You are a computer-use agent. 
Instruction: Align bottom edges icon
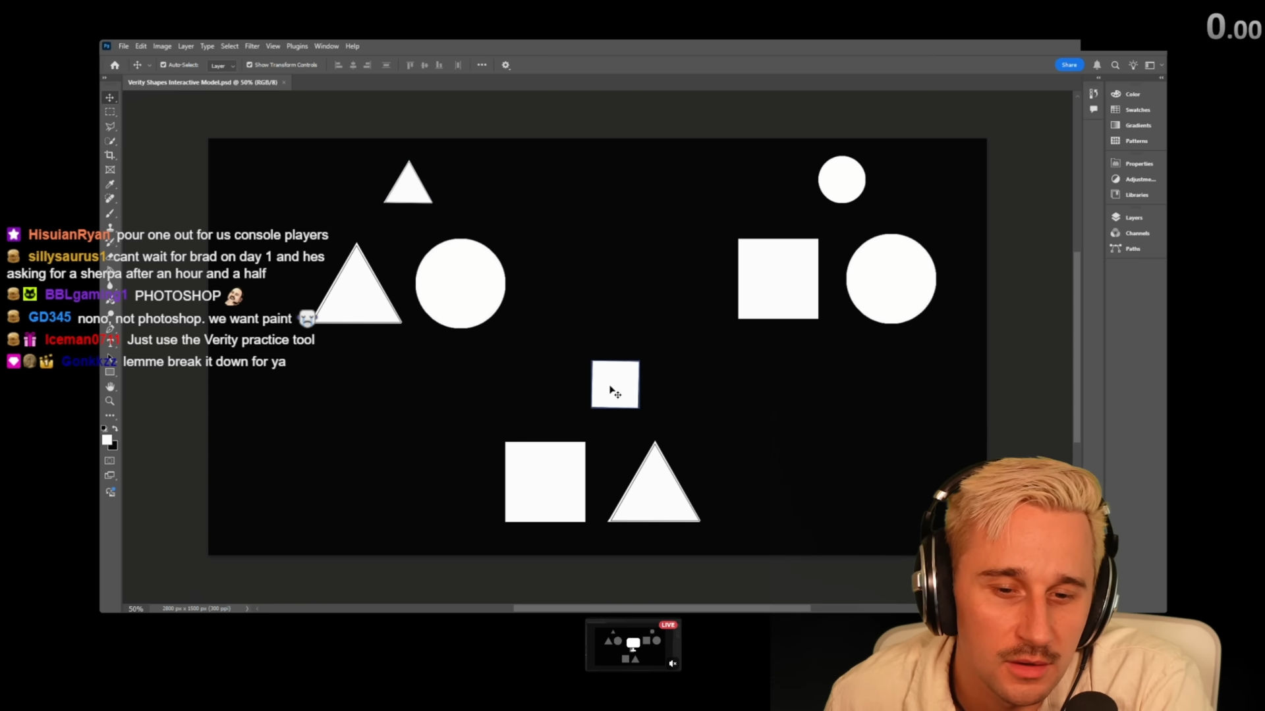[439, 65]
